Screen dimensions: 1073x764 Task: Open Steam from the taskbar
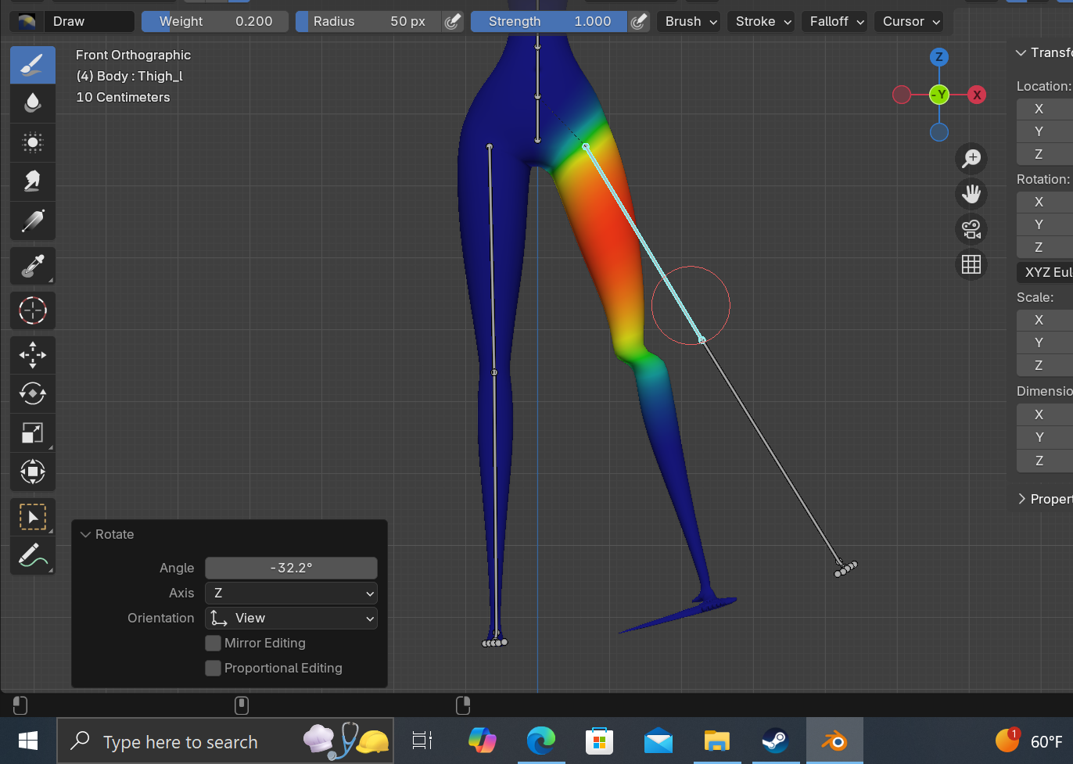[x=775, y=741]
